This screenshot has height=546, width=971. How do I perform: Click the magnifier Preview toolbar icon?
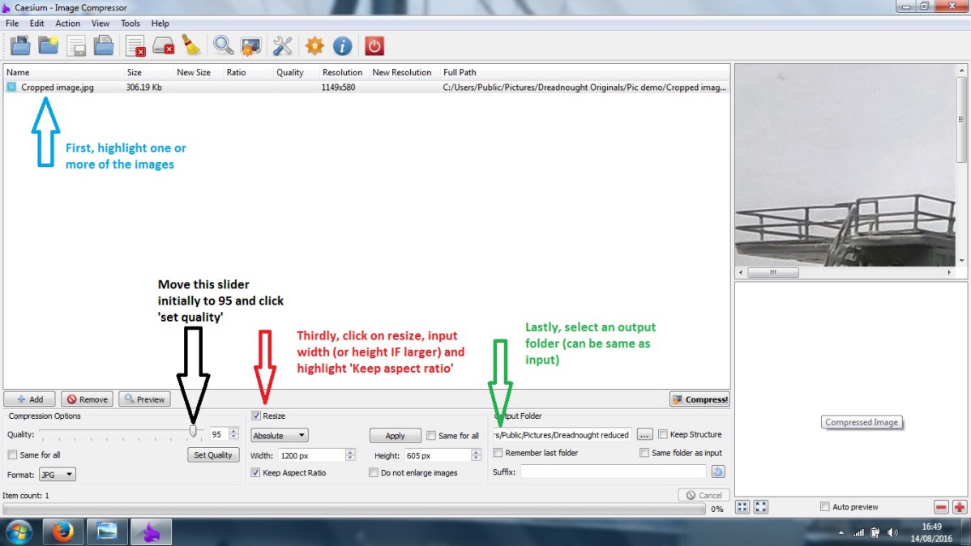click(x=223, y=46)
